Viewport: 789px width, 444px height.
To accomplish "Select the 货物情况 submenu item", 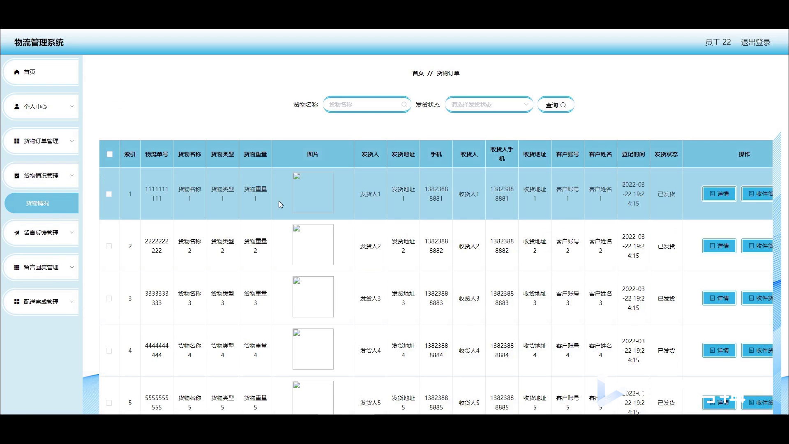I will [x=42, y=203].
